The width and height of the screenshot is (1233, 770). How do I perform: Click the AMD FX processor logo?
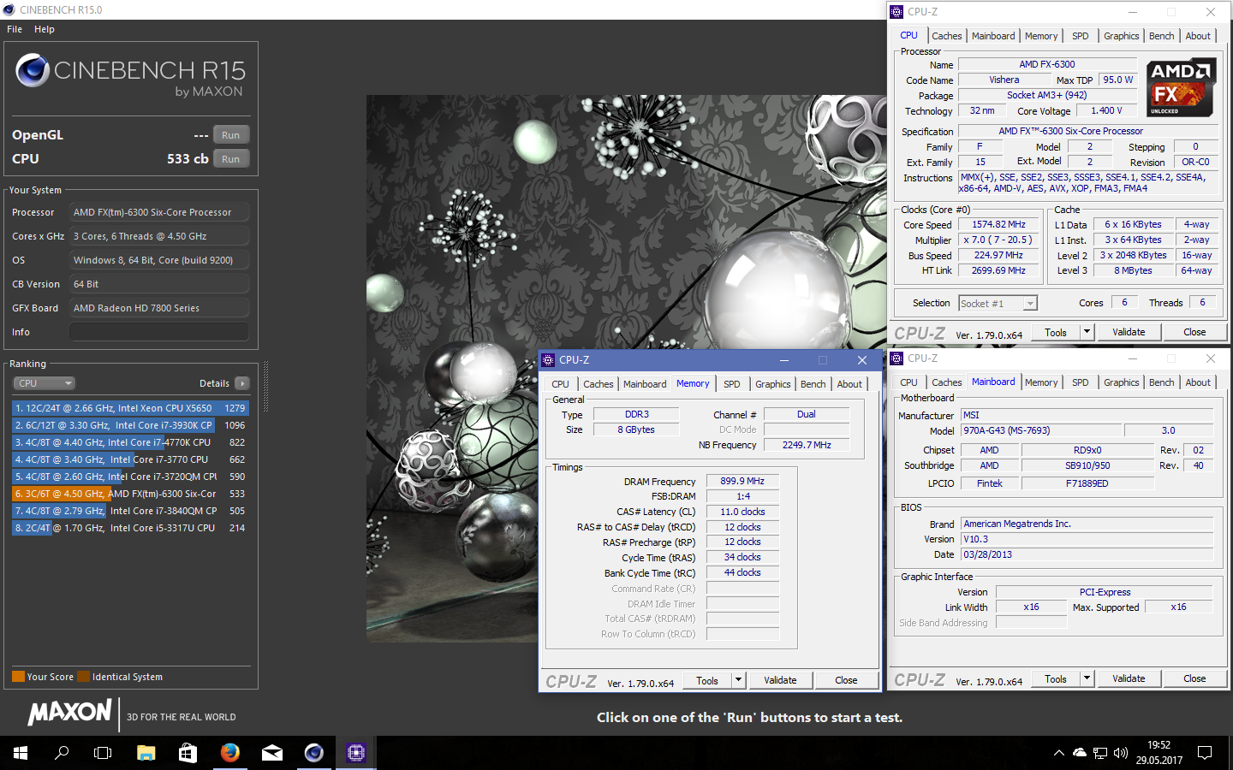coord(1182,87)
